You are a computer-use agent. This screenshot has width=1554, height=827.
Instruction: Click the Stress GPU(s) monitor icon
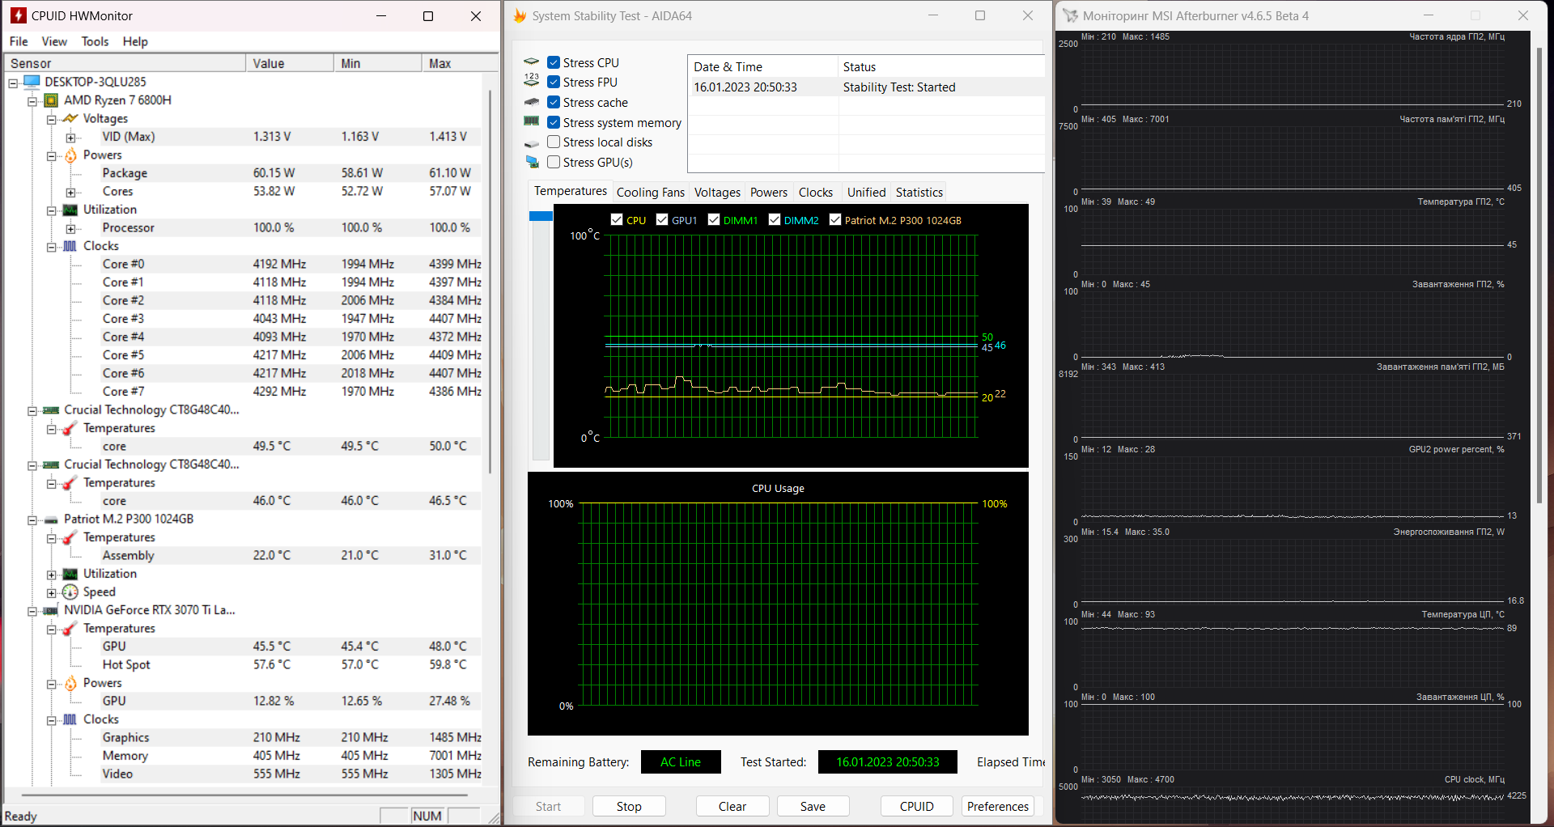pos(532,163)
